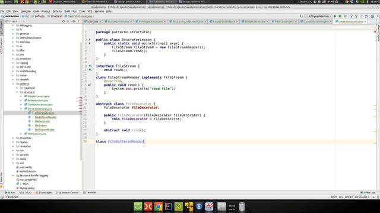Expand the creational folder
Viewport: 380px width, 213px height.
17,88
